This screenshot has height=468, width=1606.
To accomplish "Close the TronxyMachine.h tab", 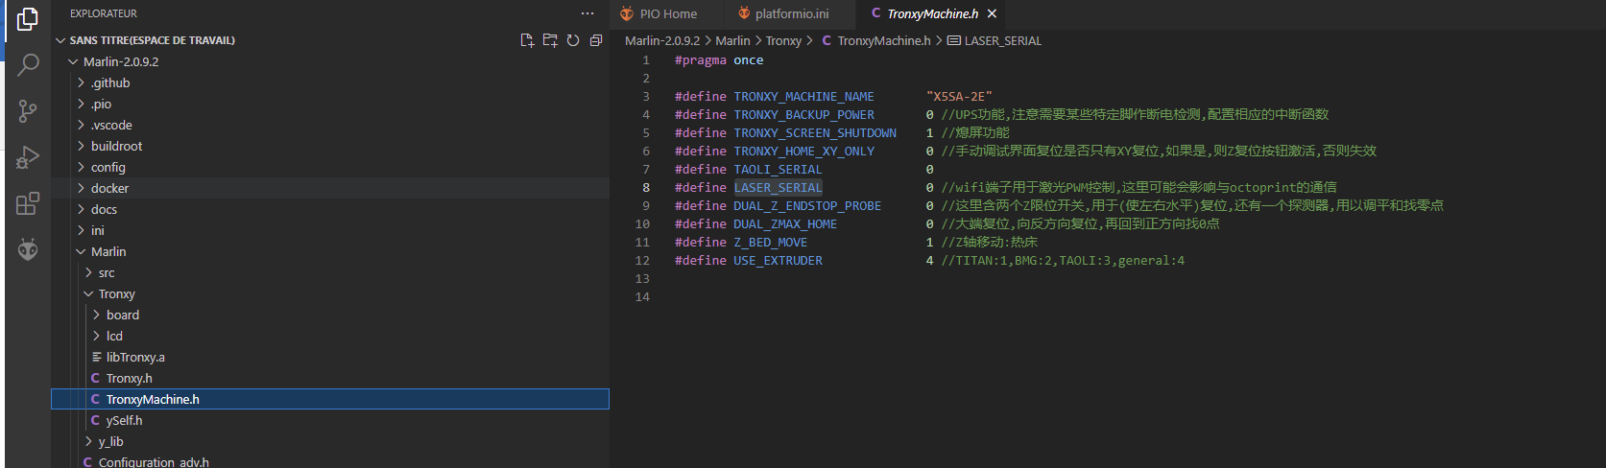I will (x=993, y=13).
